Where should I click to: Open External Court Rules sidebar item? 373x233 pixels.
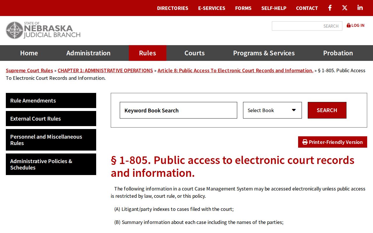pos(51,119)
